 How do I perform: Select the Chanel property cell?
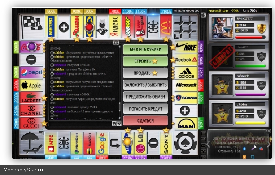pos(31,111)
